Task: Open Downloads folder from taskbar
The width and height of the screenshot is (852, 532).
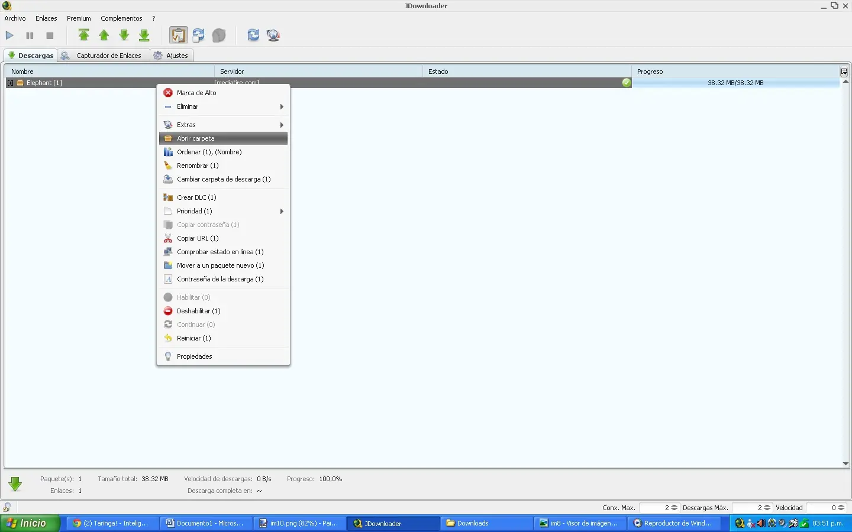Action: [x=486, y=523]
